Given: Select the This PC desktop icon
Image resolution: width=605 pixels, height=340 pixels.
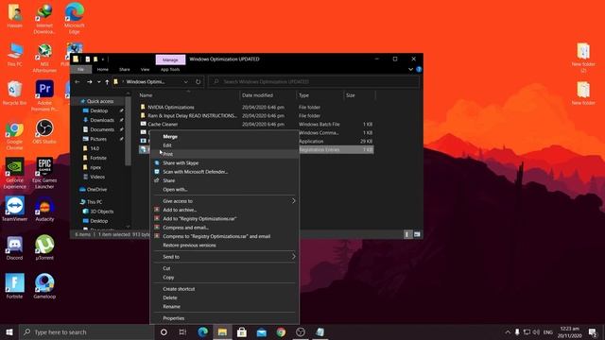Looking at the screenshot, I should pos(15,55).
